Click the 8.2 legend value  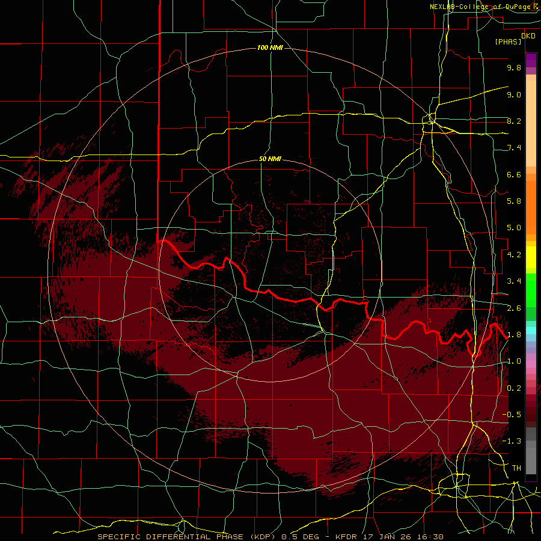514,121
